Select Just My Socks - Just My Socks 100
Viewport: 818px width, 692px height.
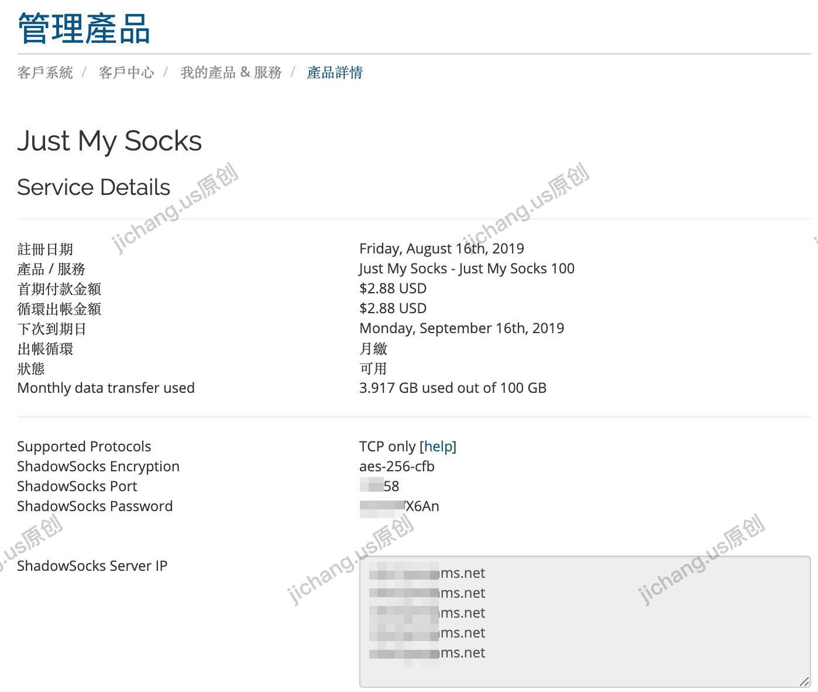(467, 269)
